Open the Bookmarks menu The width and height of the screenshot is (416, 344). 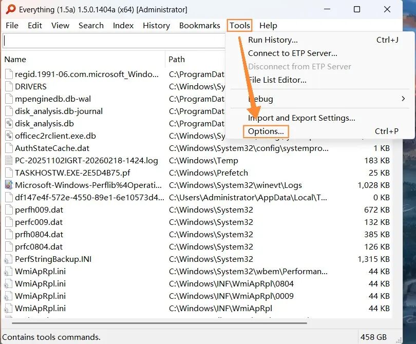pyautogui.click(x=199, y=26)
